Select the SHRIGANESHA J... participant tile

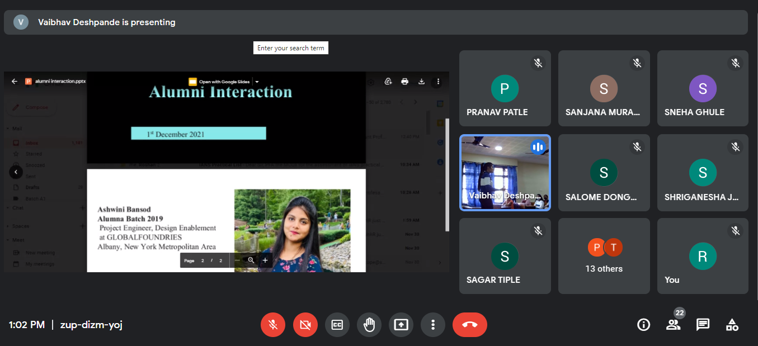pos(703,172)
